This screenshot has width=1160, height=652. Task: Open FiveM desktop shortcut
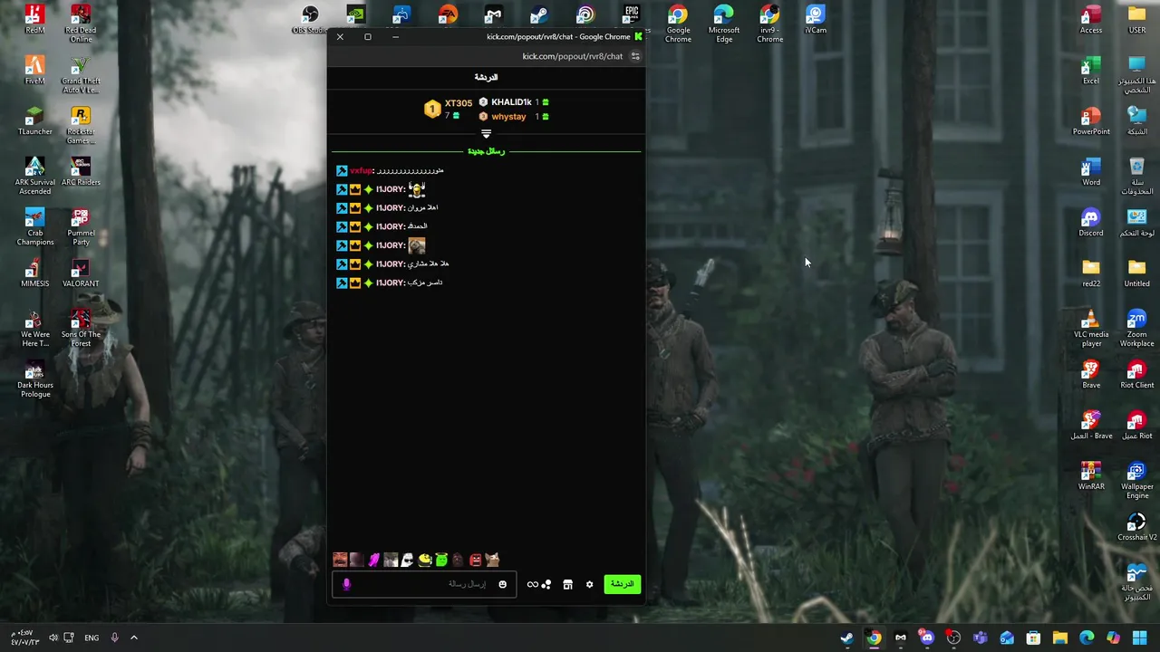click(x=34, y=71)
